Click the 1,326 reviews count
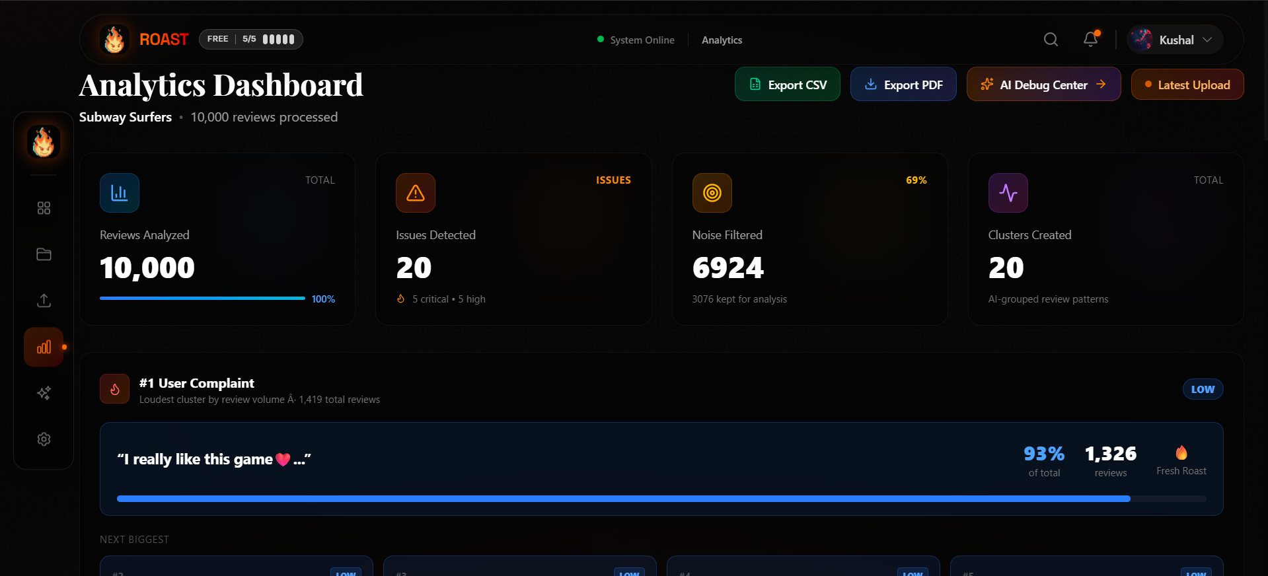 [x=1111, y=454]
